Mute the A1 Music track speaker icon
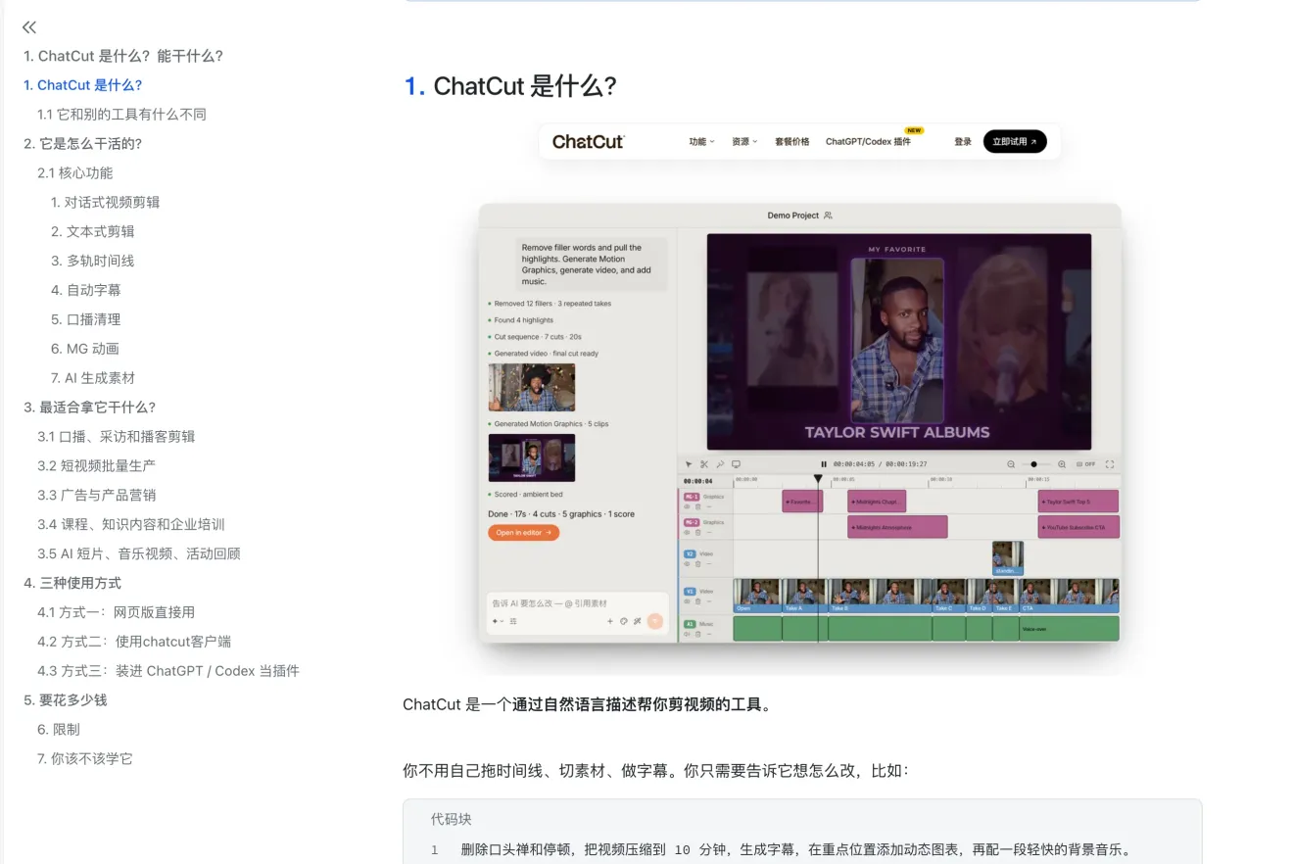 [687, 634]
